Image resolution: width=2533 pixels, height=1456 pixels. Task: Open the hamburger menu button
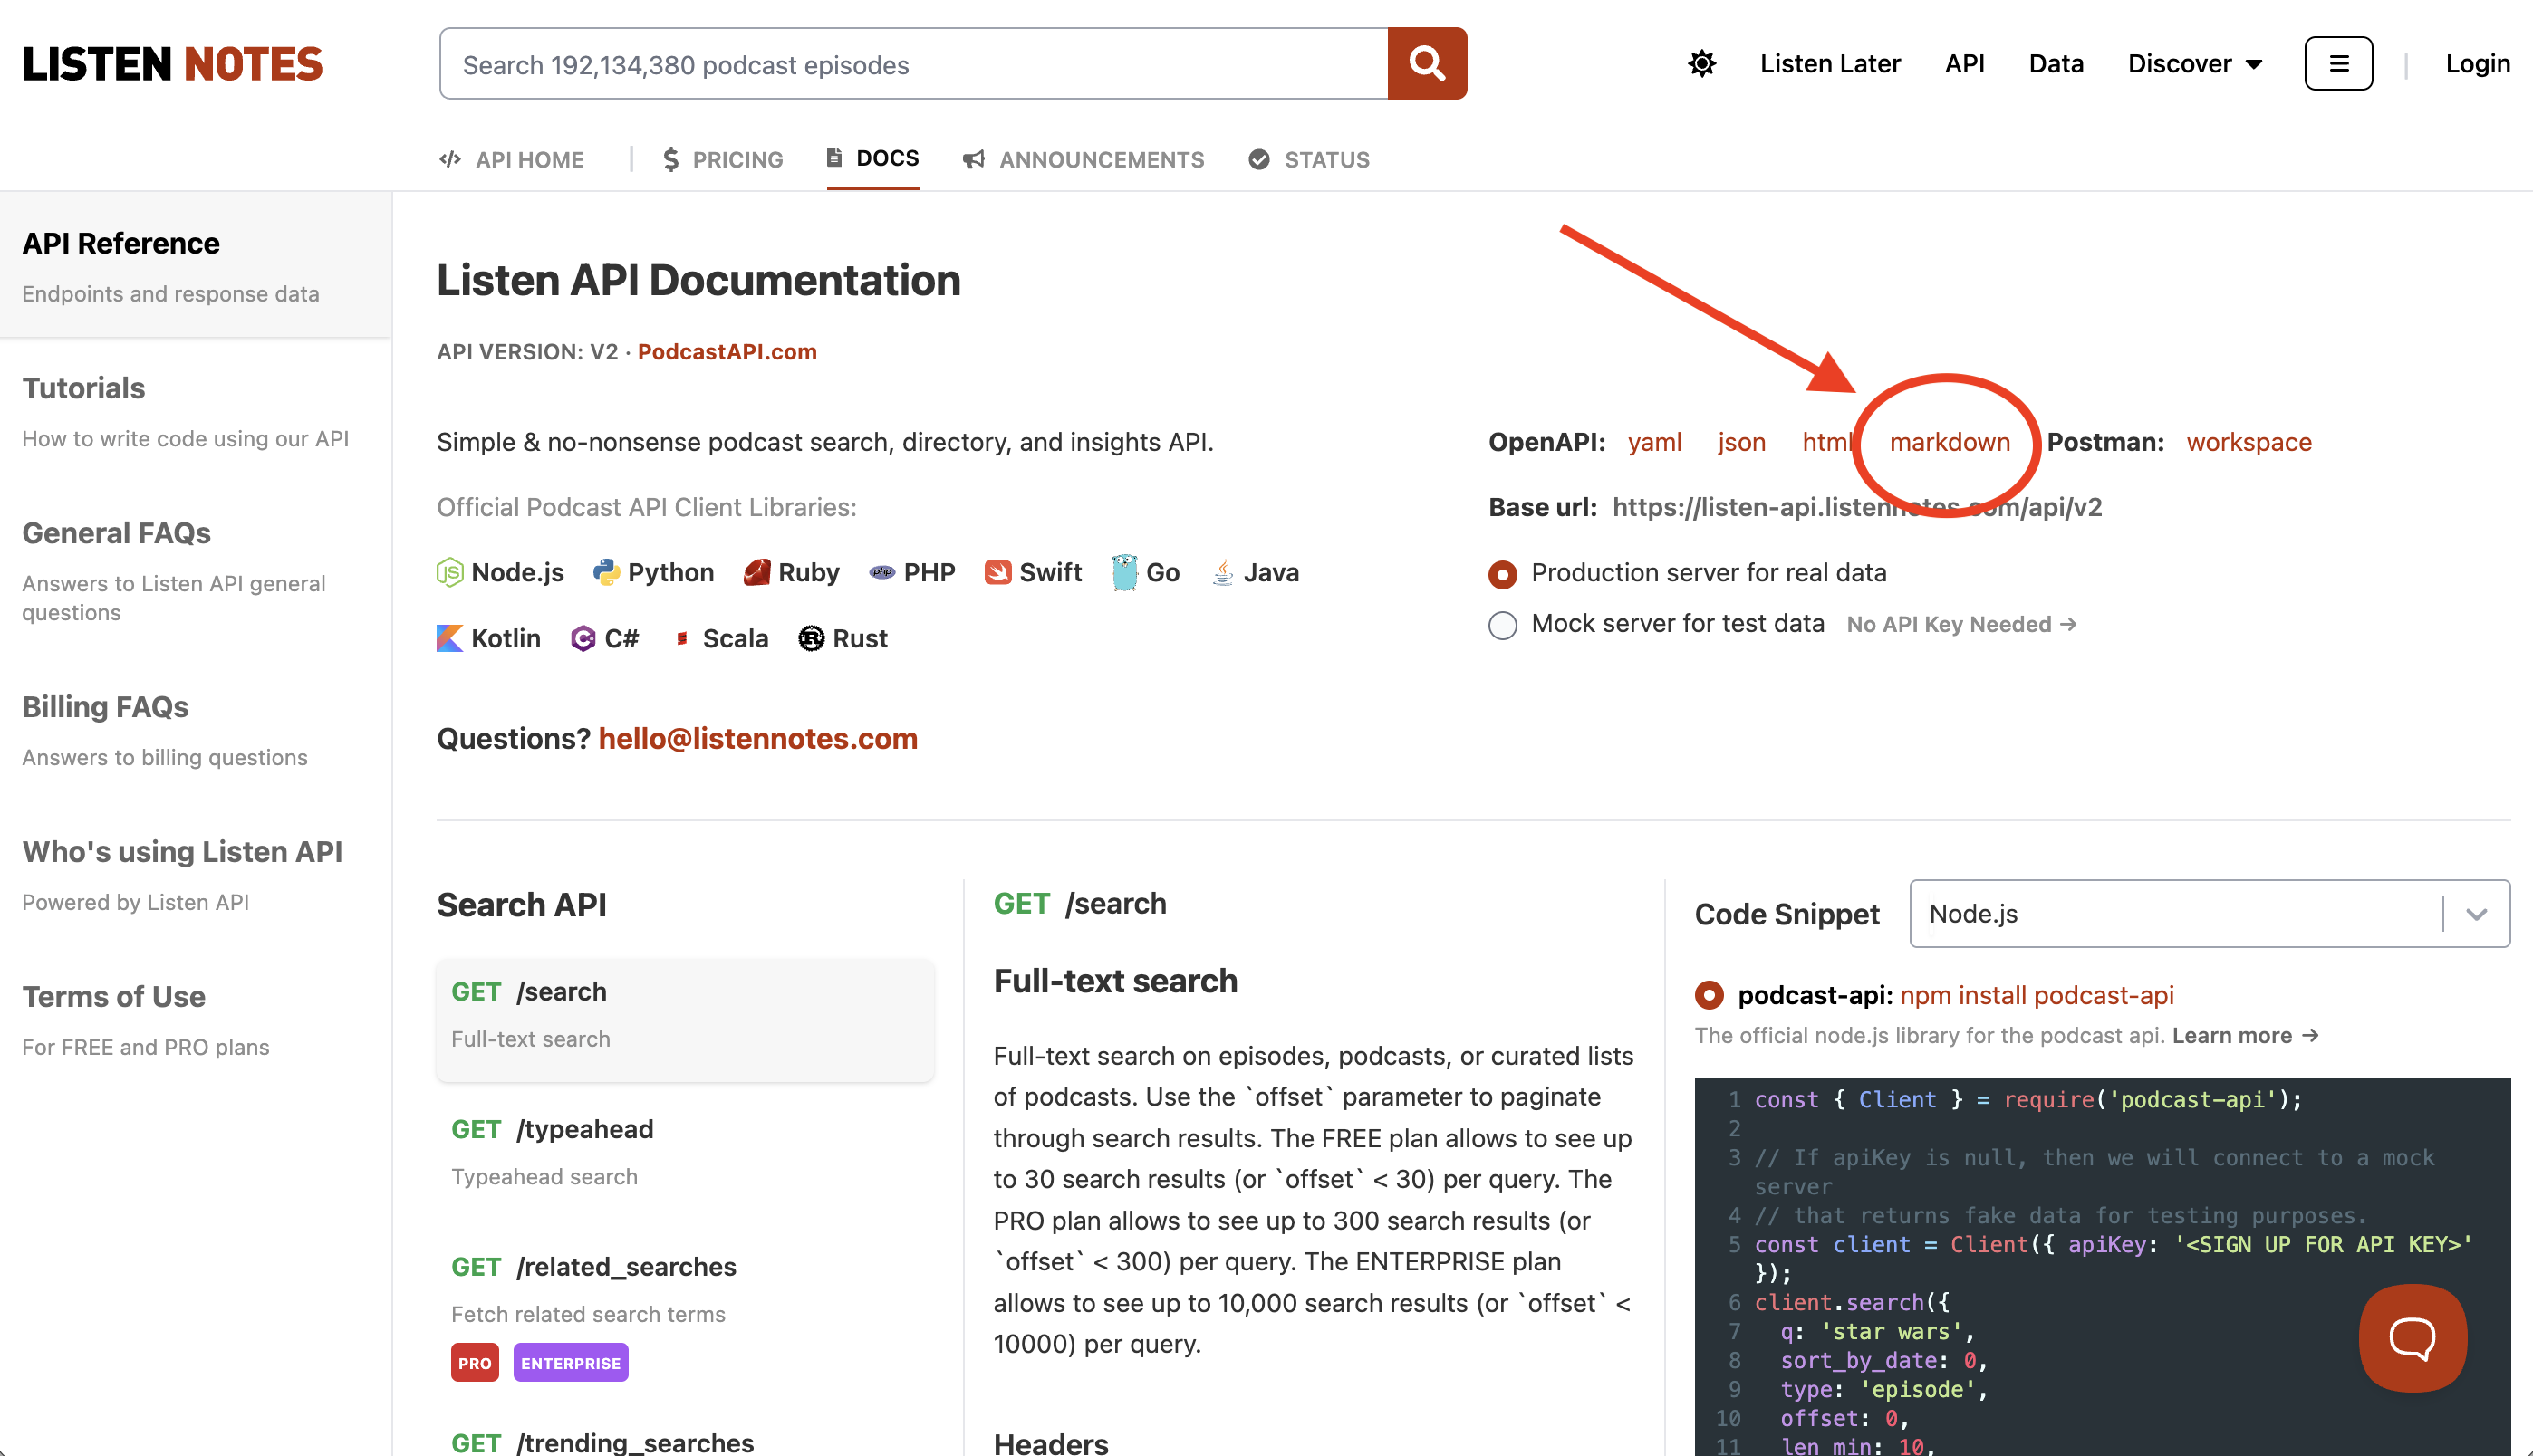(x=2338, y=64)
